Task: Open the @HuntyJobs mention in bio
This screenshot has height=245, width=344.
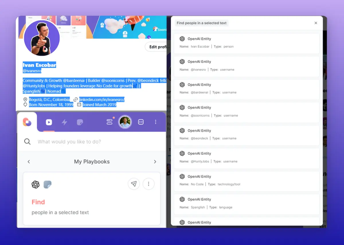Action: click(x=34, y=86)
